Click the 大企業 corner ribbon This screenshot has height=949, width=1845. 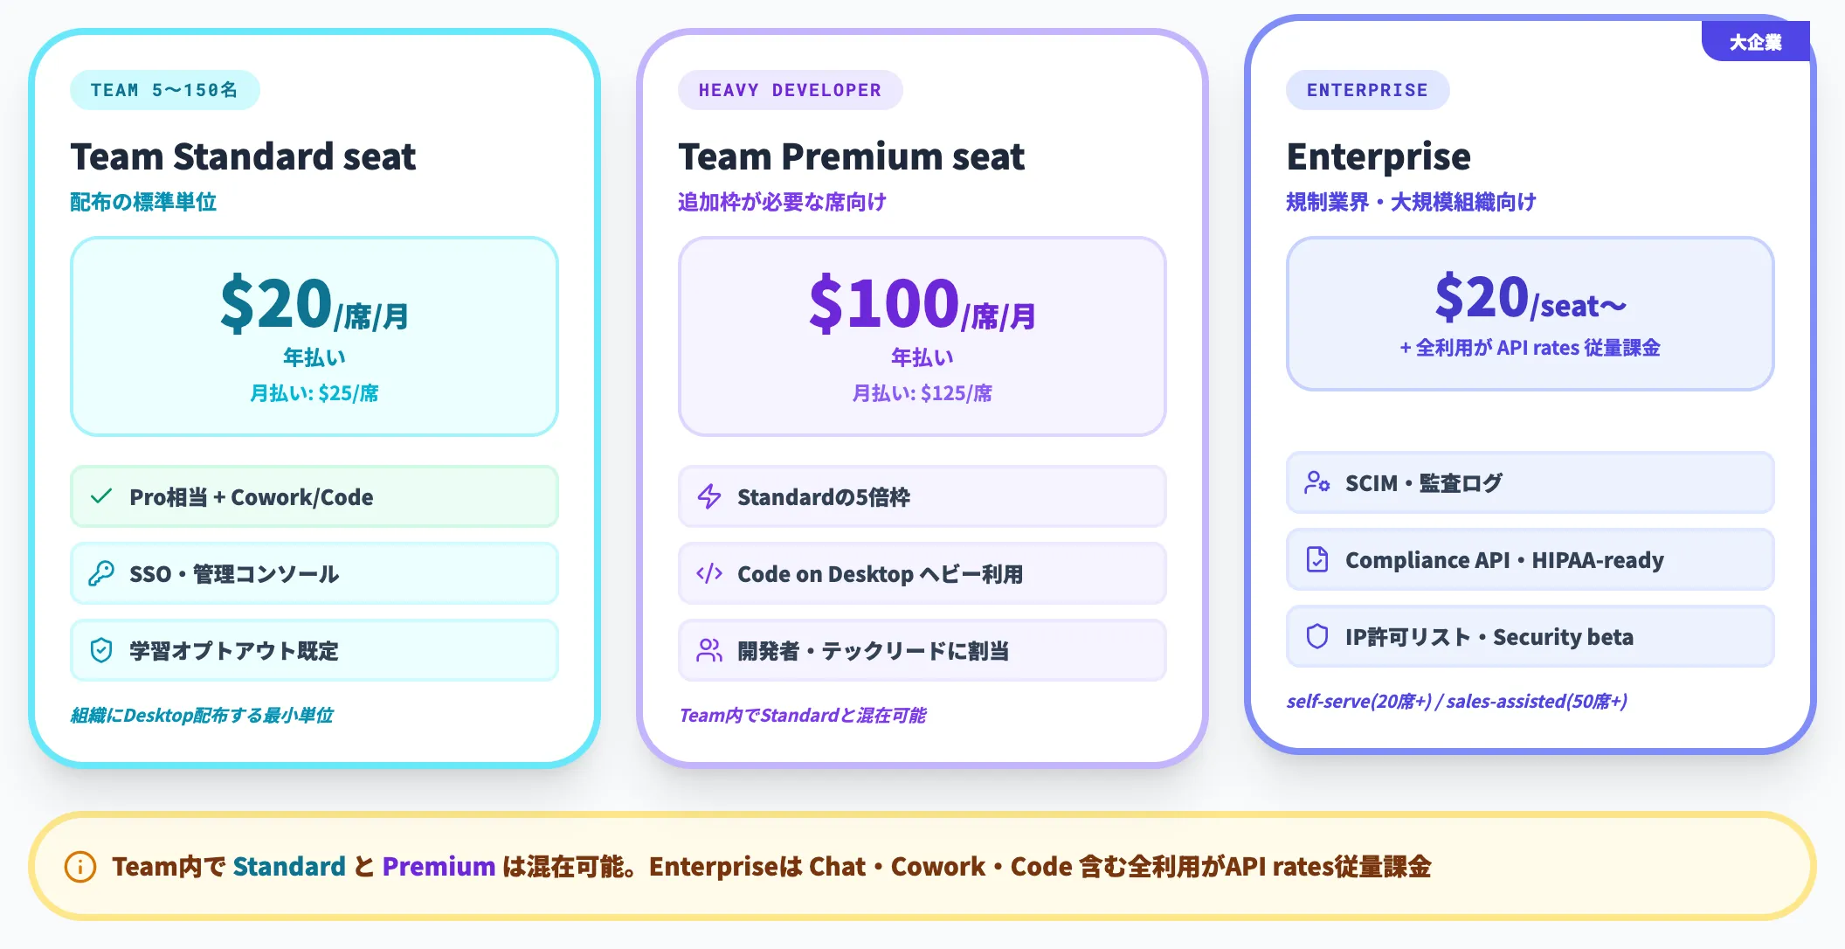point(1755,41)
